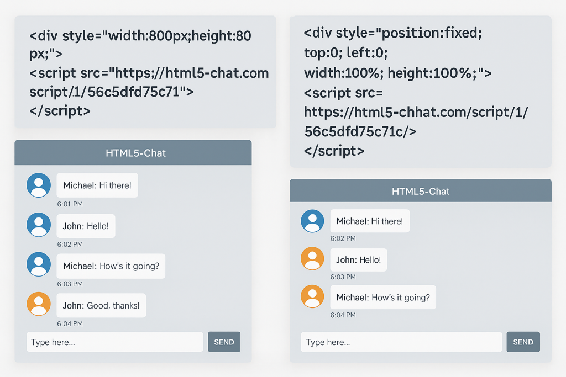This screenshot has height=377, width=566.
Task: Click the "John: Hello!" bubble timestamped 6:03 PM
Action: pyautogui.click(x=358, y=259)
